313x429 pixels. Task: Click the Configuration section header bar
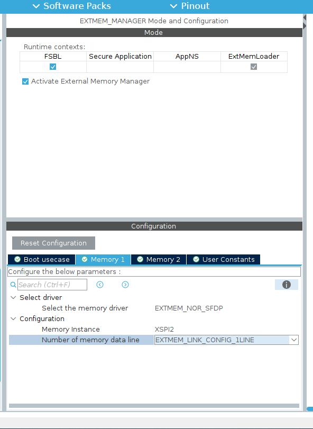point(154,226)
